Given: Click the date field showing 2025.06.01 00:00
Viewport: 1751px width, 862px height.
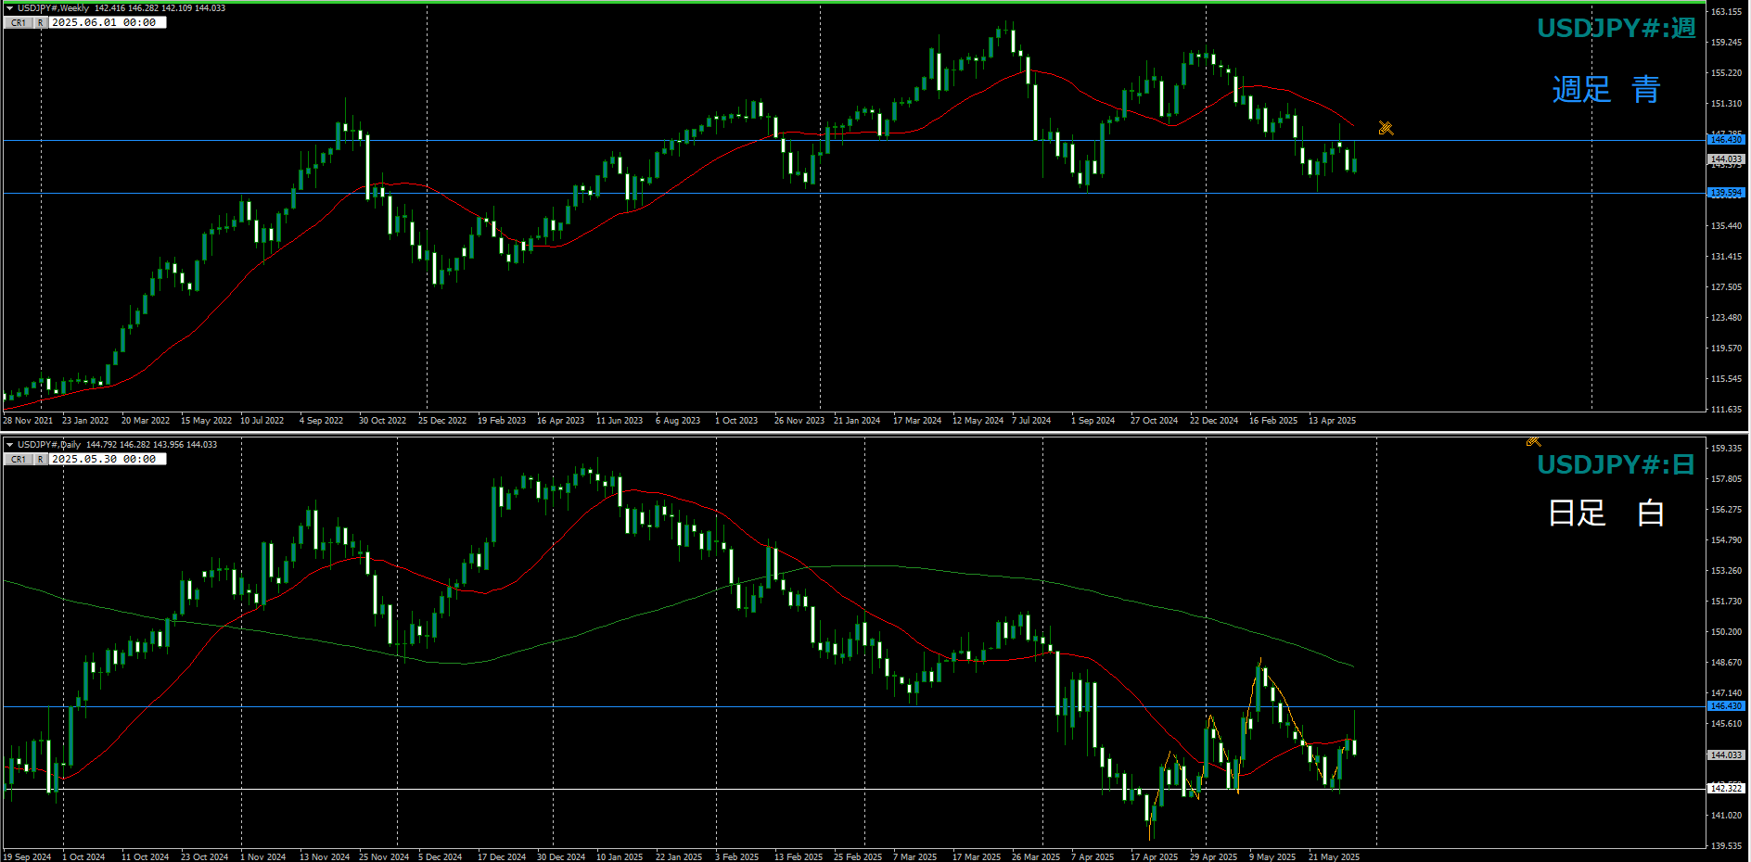Looking at the screenshot, I should pos(108,22).
